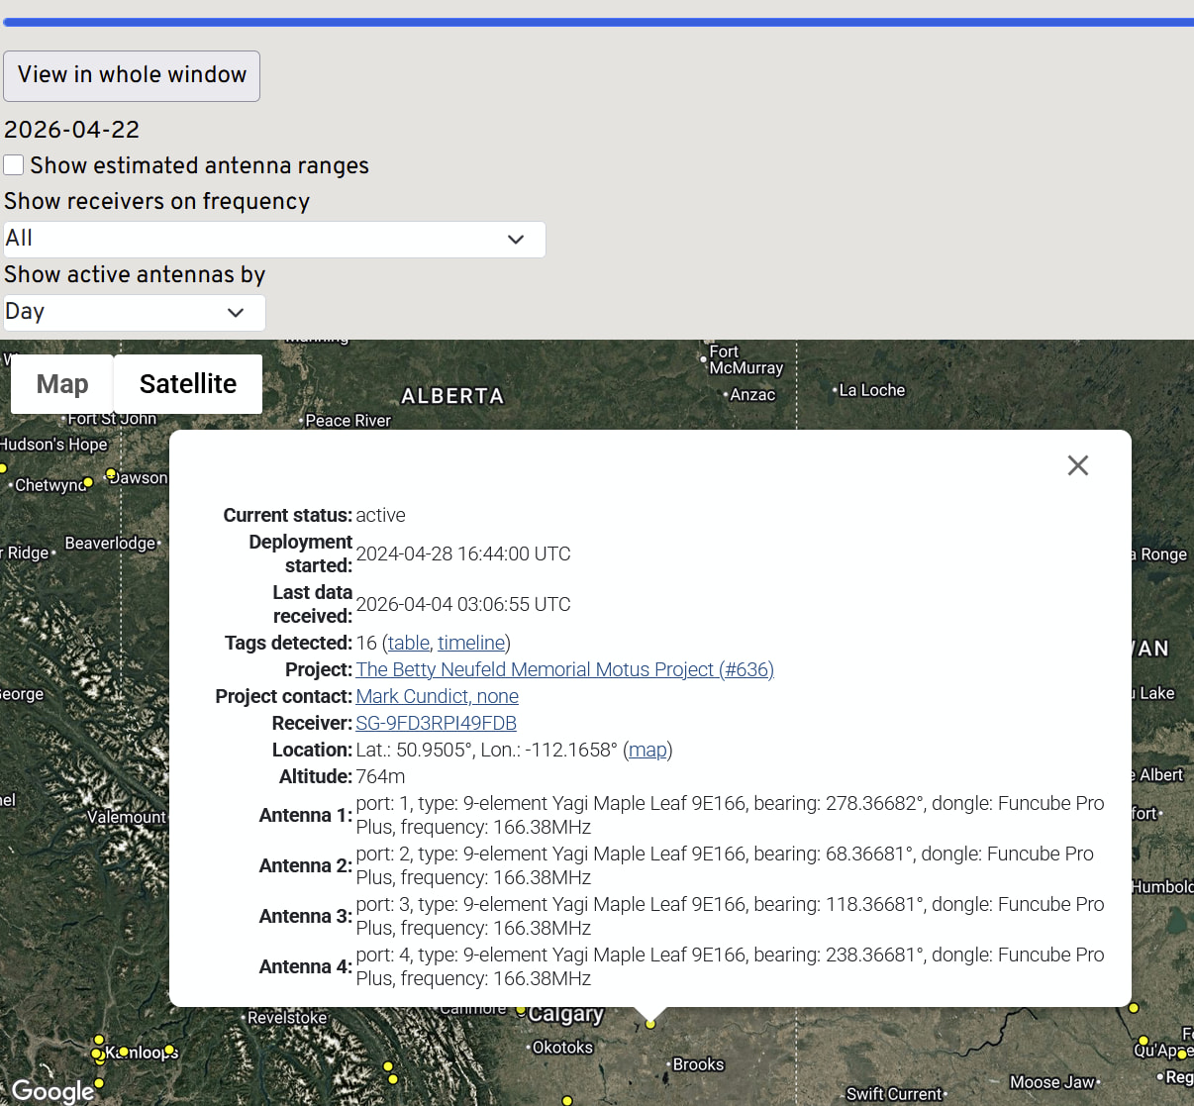Switch to Satellite view tab
The width and height of the screenshot is (1194, 1106).
point(188,384)
